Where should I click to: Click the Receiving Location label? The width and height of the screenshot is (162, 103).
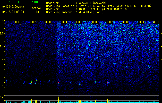[x=60, y=6]
